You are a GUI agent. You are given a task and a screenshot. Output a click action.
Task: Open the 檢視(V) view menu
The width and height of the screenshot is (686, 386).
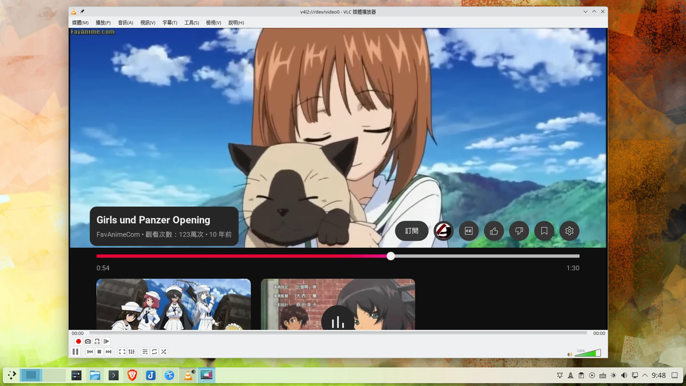tap(213, 23)
